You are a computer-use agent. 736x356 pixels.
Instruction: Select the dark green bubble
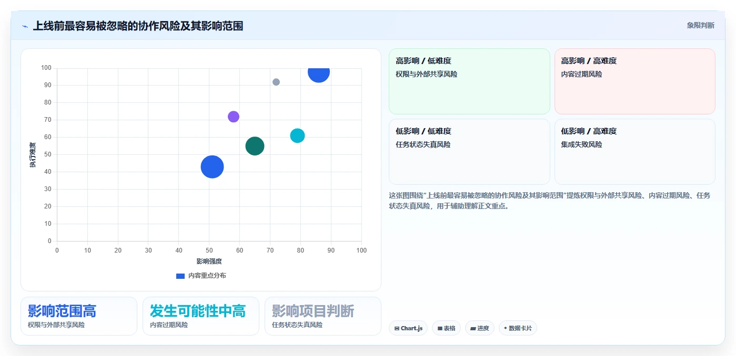[x=255, y=146]
